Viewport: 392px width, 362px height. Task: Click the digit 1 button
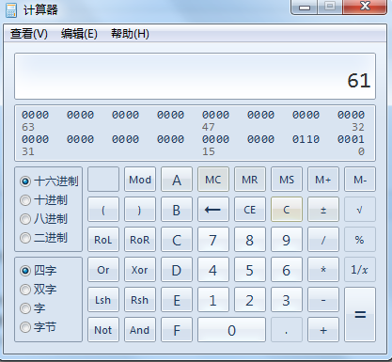pos(213,300)
